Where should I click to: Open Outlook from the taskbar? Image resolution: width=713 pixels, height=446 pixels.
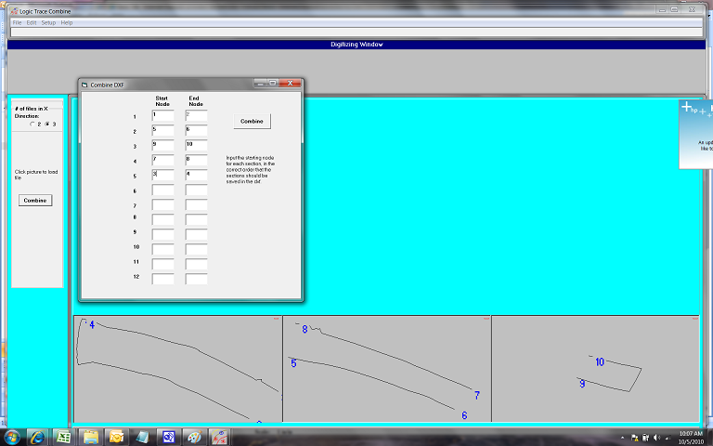tap(116, 438)
